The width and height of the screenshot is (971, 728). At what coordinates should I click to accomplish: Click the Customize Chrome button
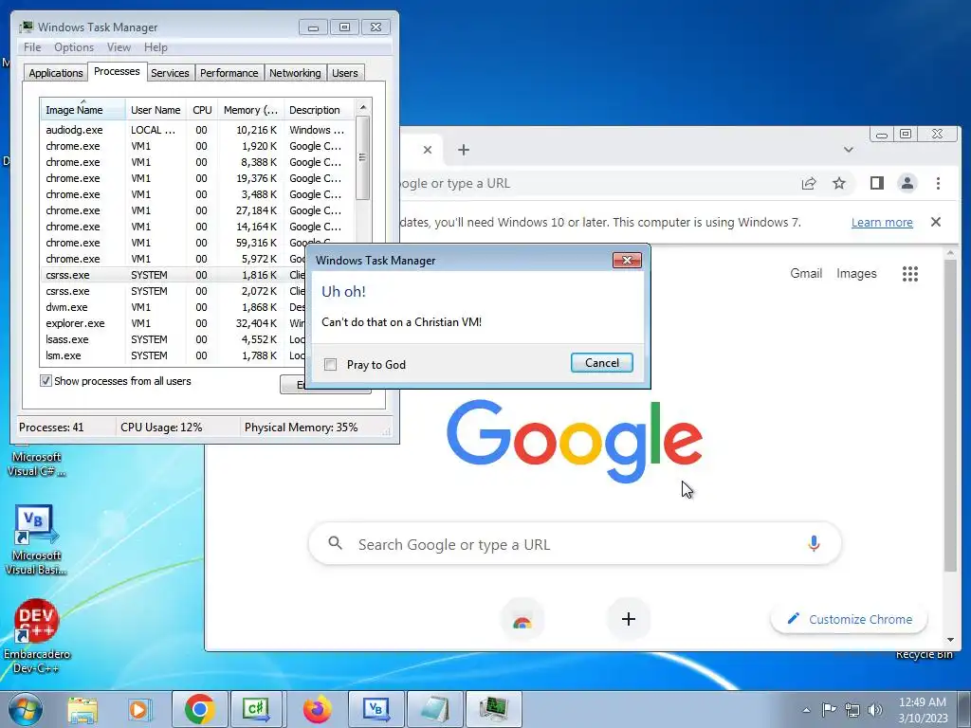[x=849, y=619]
